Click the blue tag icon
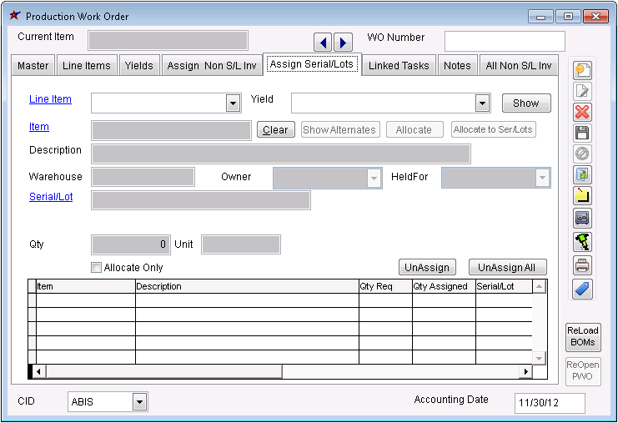Image resolution: width=618 pixels, height=423 pixels. click(582, 288)
